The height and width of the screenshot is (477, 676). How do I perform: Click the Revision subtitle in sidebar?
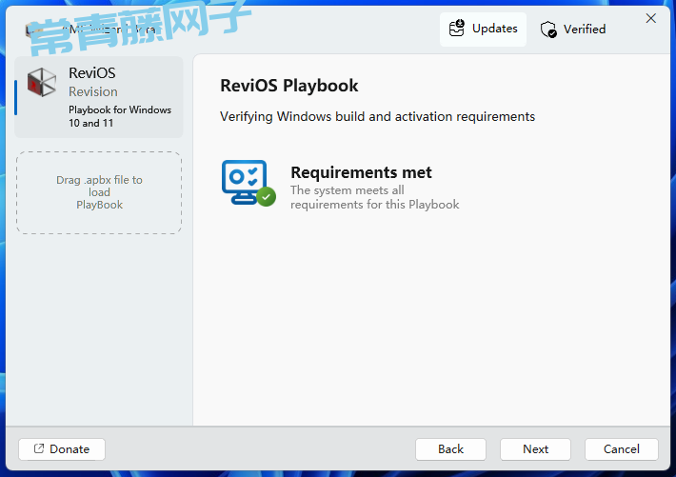point(93,92)
